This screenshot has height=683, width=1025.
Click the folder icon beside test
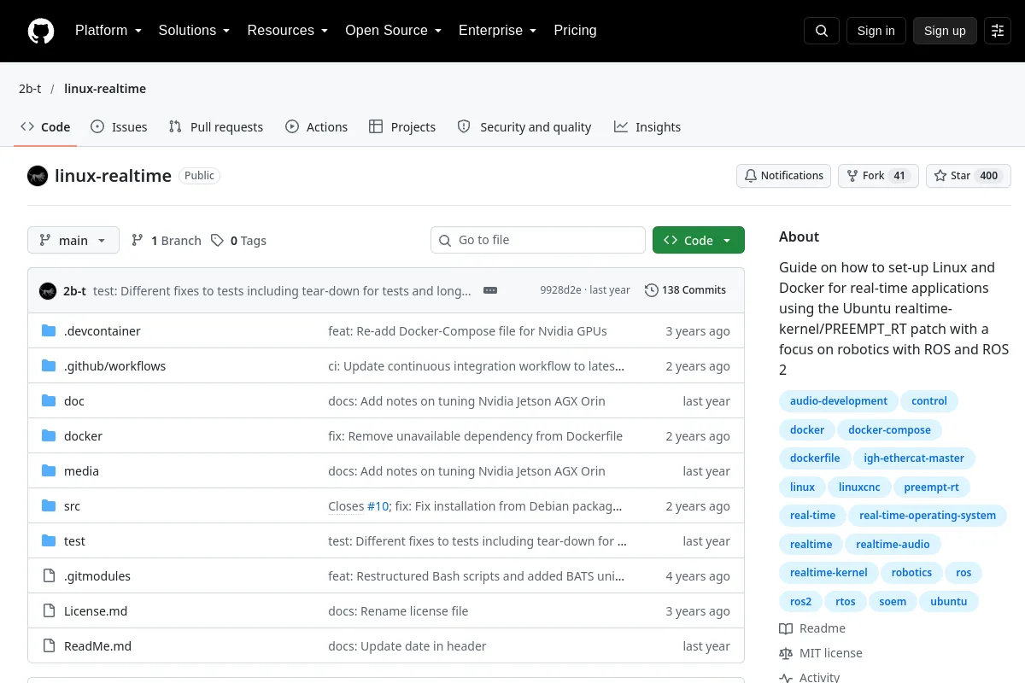click(x=49, y=541)
